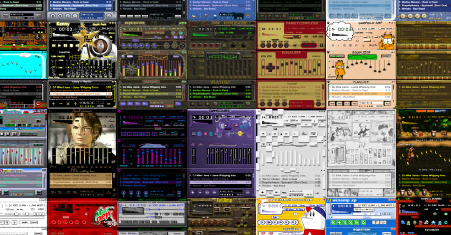Click green eject button in Winamp XP
Screen dimensions: 451x235
(x=364, y=222)
